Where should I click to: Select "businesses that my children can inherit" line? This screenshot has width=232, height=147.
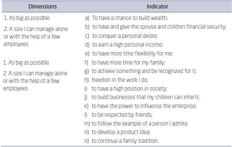[x=145, y=97]
